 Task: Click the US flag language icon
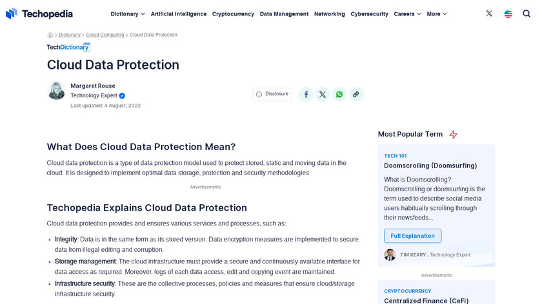click(508, 14)
